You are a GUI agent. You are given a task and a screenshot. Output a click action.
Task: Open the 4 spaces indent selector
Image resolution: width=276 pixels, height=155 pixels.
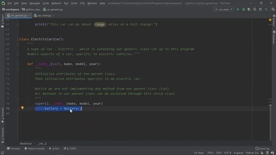238,153
